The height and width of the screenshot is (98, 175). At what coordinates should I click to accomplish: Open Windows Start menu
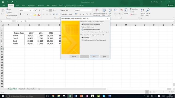[x=2, y=96]
